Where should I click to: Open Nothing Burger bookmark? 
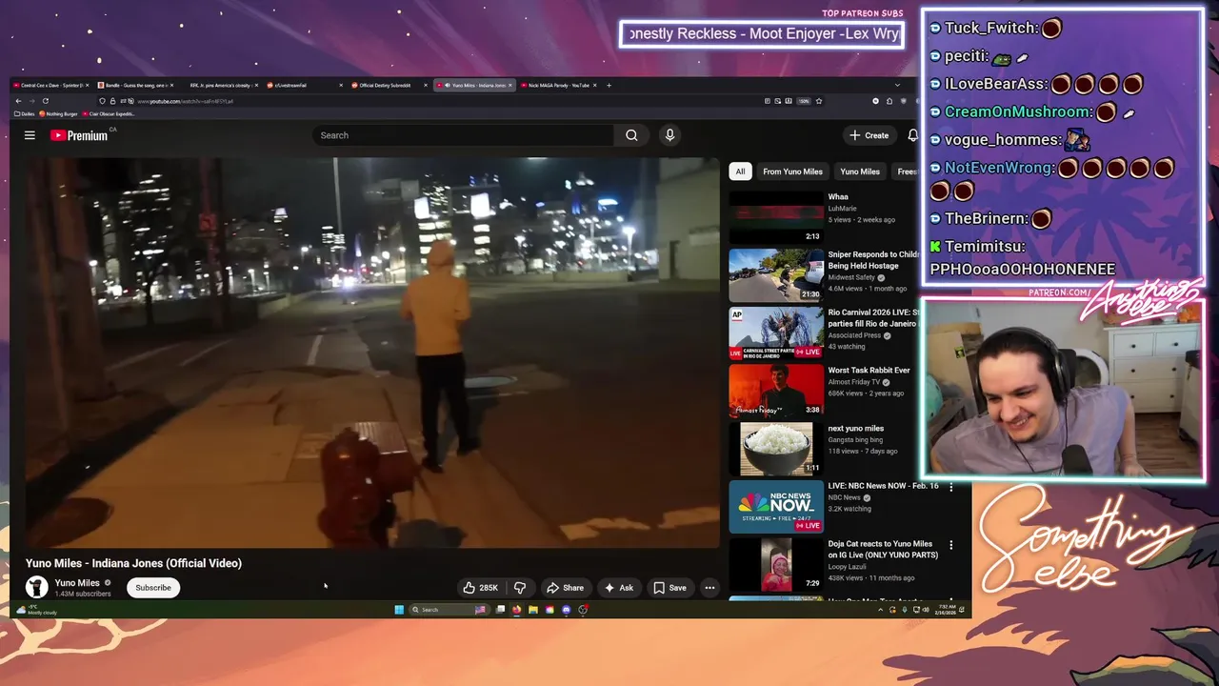[x=58, y=113]
